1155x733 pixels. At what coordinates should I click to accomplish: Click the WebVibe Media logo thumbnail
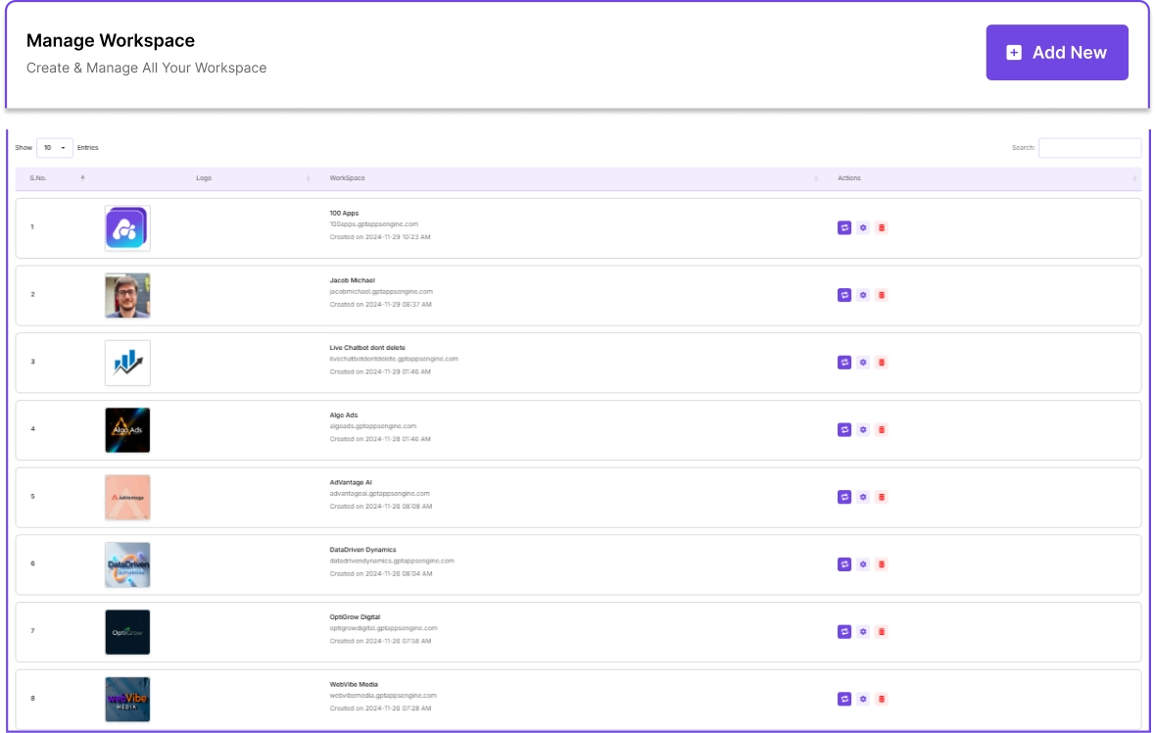click(127, 700)
